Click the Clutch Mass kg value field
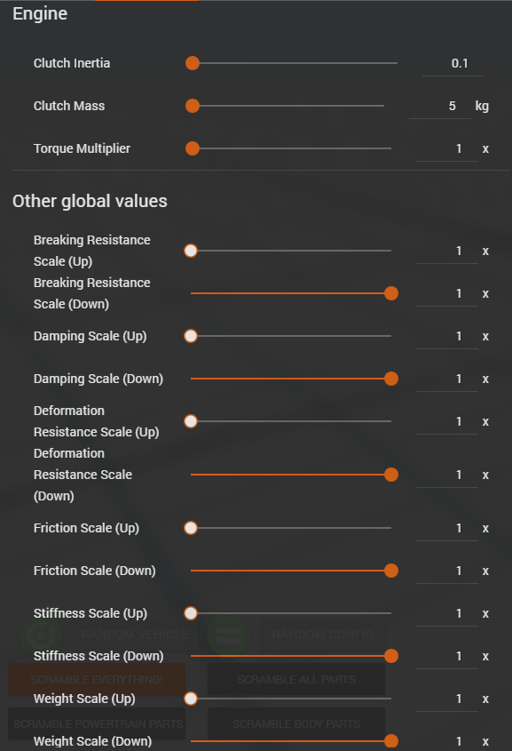Screen dimensions: 512x751 tap(440, 107)
